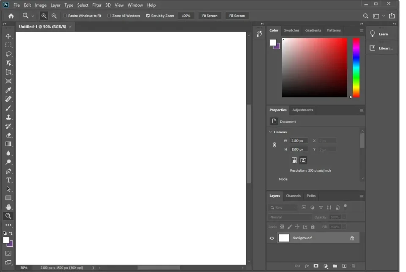
Task: Select the Hand tool
Action: tap(8, 207)
